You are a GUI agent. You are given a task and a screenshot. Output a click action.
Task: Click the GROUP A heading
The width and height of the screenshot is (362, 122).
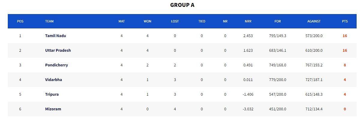tap(182, 5)
